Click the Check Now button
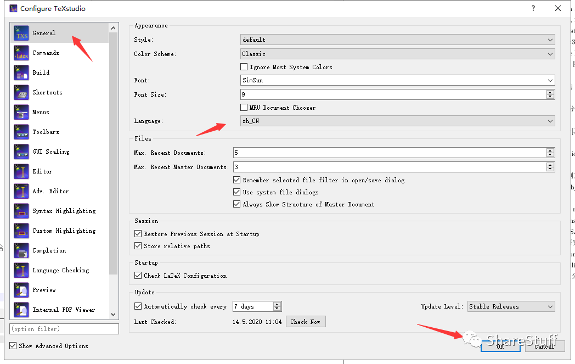Screen dimensions: 575x364 (x=306, y=322)
